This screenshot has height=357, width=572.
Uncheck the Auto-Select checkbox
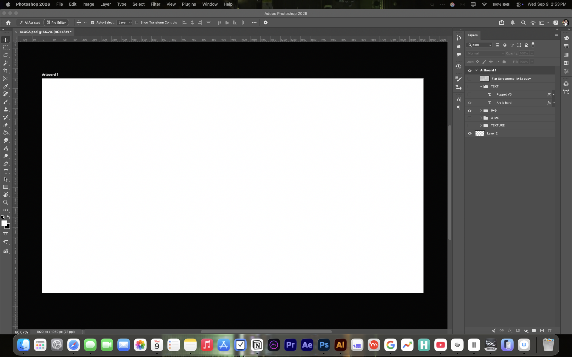[93, 23]
